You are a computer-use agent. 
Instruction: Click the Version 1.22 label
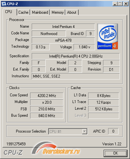pos(112,144)
